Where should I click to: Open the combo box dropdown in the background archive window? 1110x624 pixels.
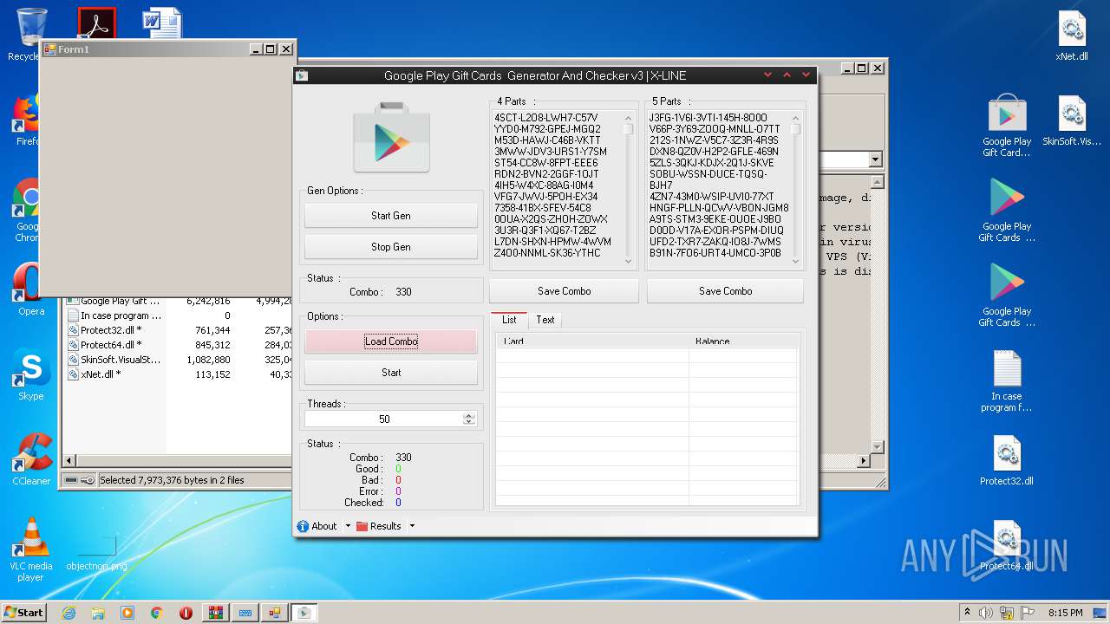[875, 159]
